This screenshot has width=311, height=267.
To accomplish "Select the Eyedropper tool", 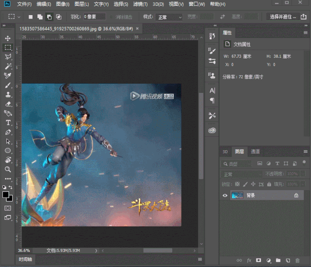I will [8, 75].
